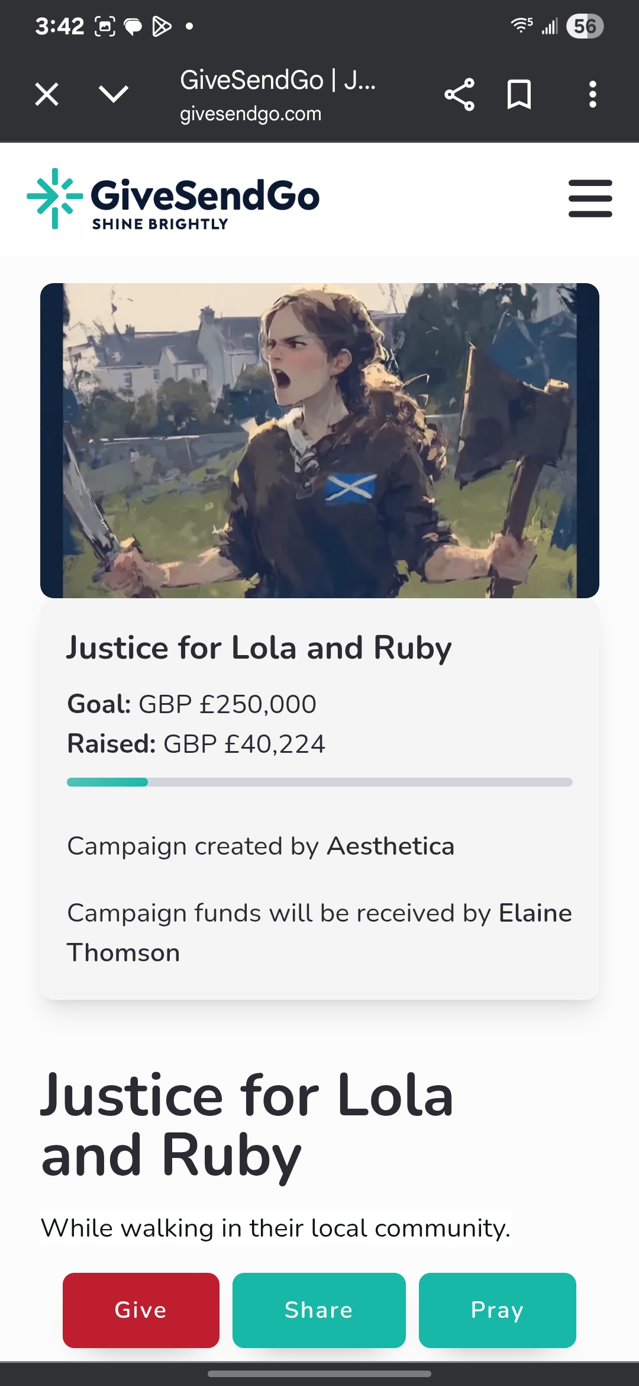Click the GiveSendGo starburst logo
The image size is (639, 1386).
[x=55, y=198]
